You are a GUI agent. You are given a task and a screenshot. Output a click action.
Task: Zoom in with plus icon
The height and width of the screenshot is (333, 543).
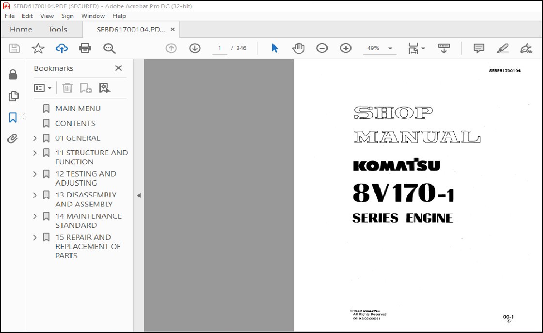tap(346, 48)
